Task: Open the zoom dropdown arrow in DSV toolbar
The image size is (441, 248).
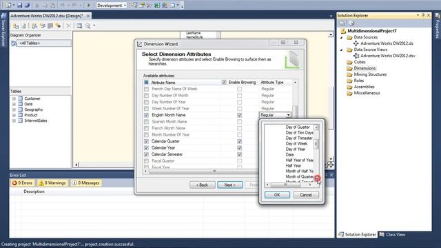Action: 94,25
